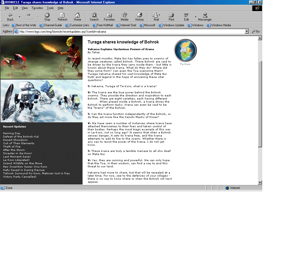282x257 pixels.
Task: Refresh the page with the Refresh icon
Action: pyautogui.click(x=62, y=17)
